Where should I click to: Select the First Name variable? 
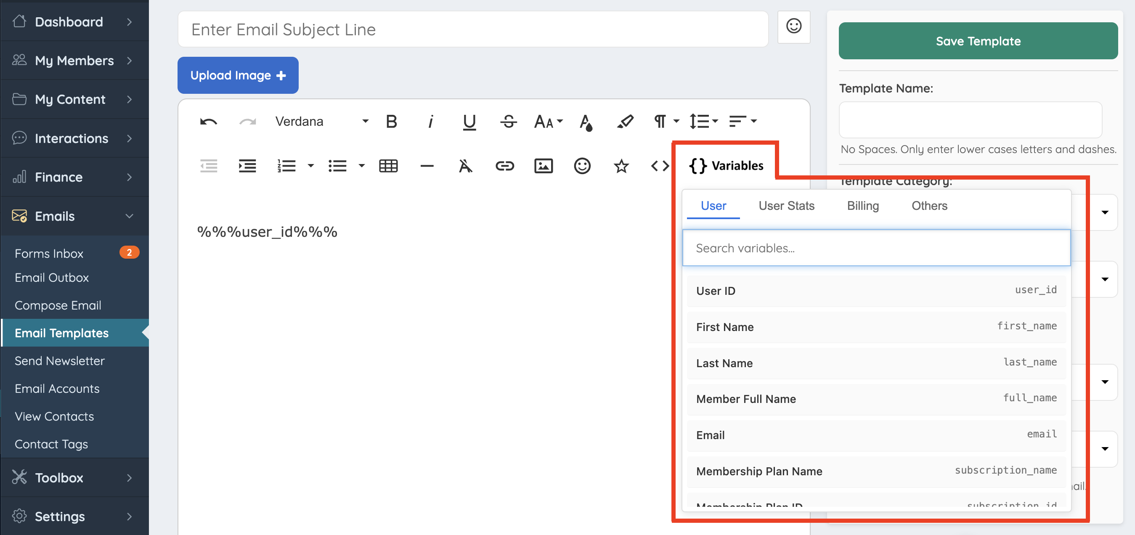876,327
